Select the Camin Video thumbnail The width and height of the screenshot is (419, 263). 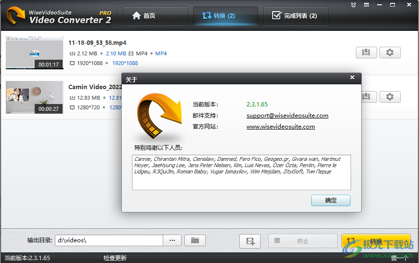pyautogui.click(x=35, y=97)
